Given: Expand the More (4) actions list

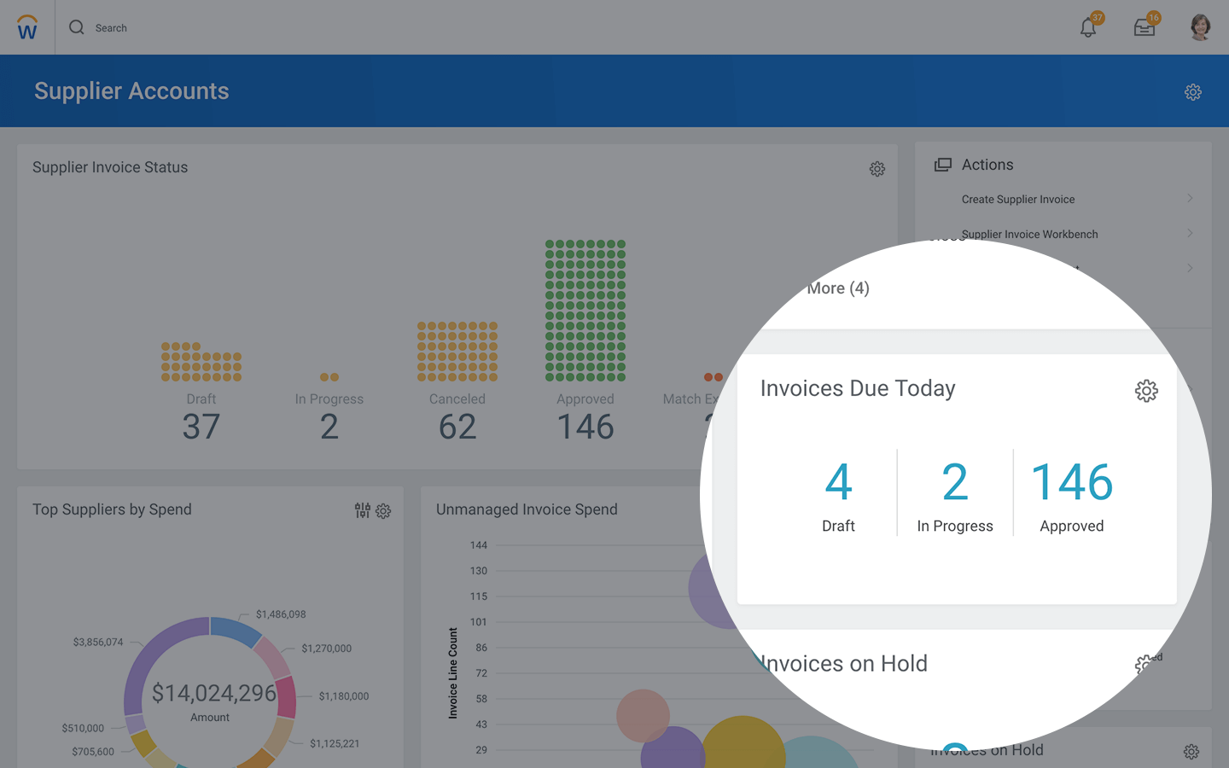Looking at the screenshot, I should [838, 288].
